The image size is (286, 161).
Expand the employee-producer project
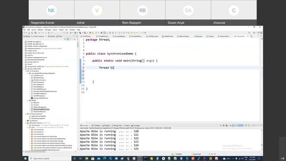24,49
